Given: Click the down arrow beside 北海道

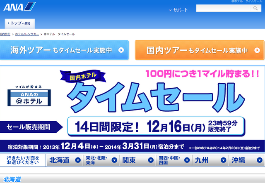Looking at the screenshot, I should [78, 160].
